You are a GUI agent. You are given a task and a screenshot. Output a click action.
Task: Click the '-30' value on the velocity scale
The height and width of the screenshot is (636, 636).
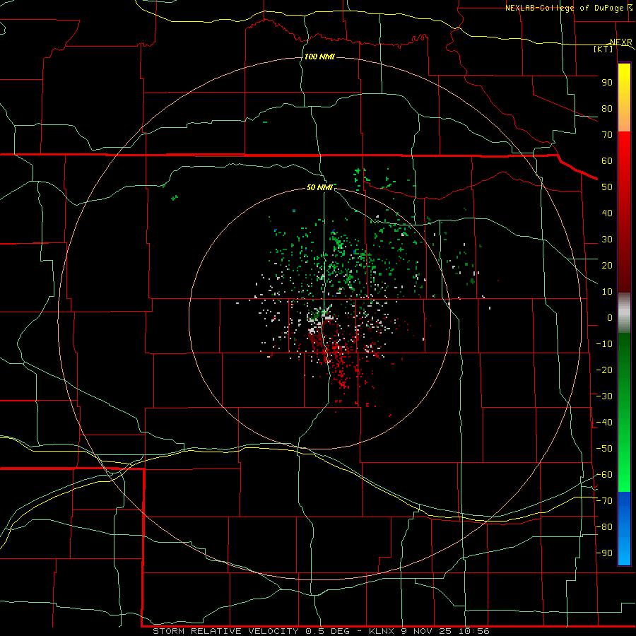[604, 396]
